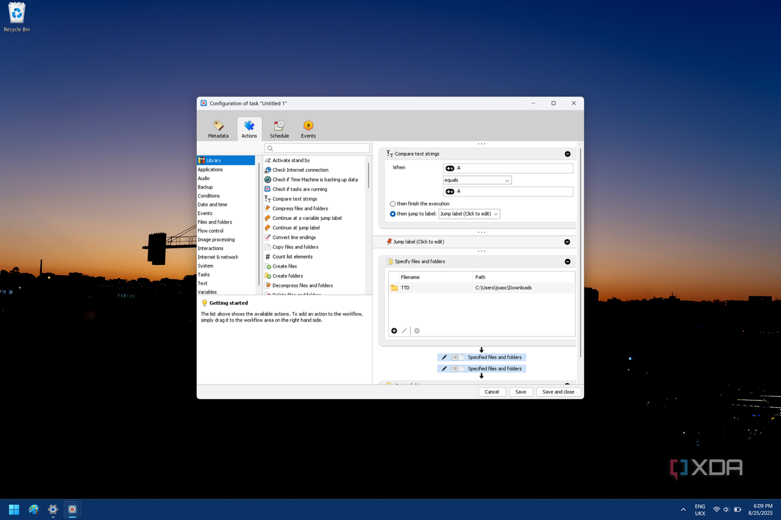
Task: Click the C:\Users\joaoc\Downloads path cell
Action: 503,288
